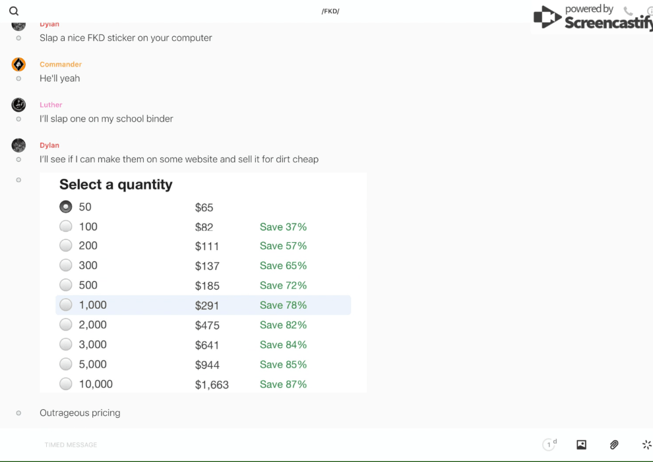Open the one-day message timer icon
The height and width of the screenshot is (462, 653).
pyautogui.click(x=549, y=445)
